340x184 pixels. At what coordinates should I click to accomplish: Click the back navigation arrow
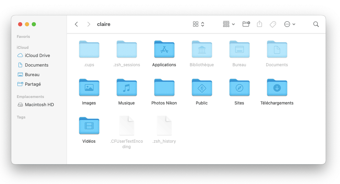tap(76, 24)
